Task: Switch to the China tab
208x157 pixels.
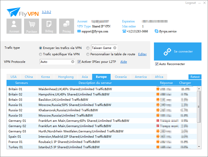Action: pyautogui.click(x=29, y=77)
